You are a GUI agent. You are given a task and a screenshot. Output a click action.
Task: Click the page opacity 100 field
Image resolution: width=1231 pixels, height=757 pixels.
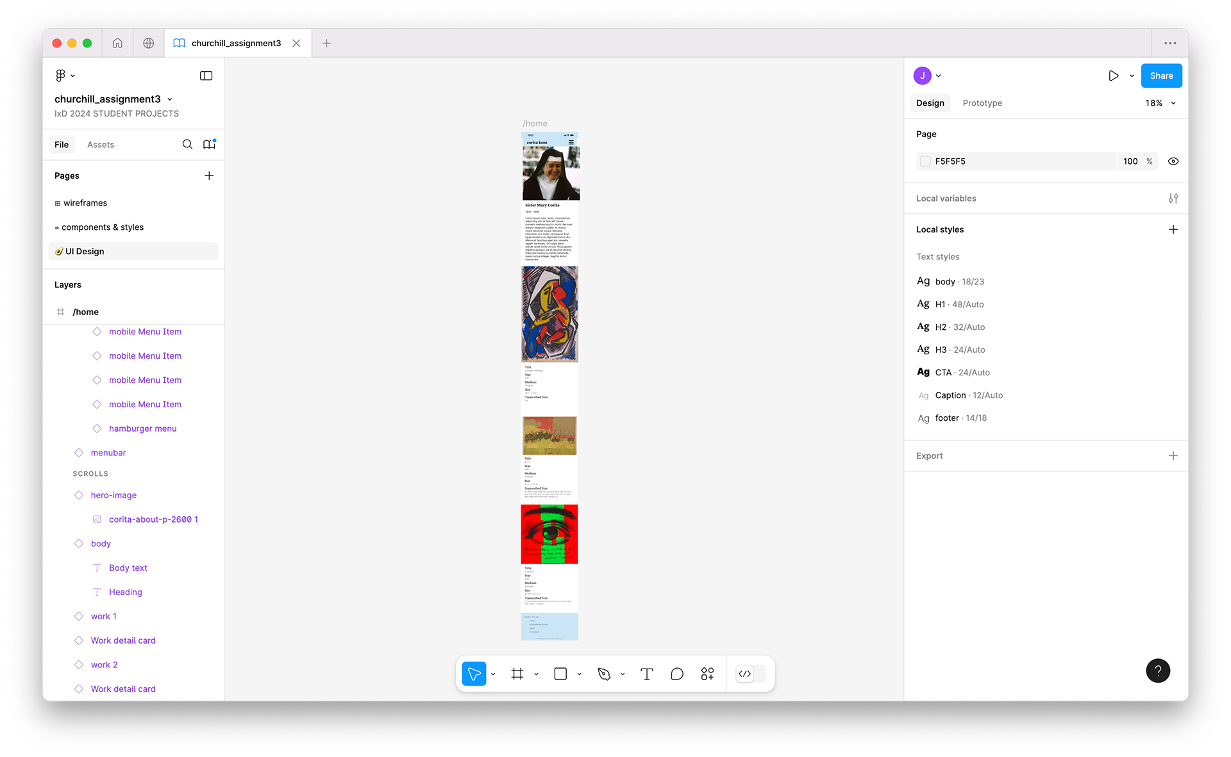click(x=1130, y=161)
